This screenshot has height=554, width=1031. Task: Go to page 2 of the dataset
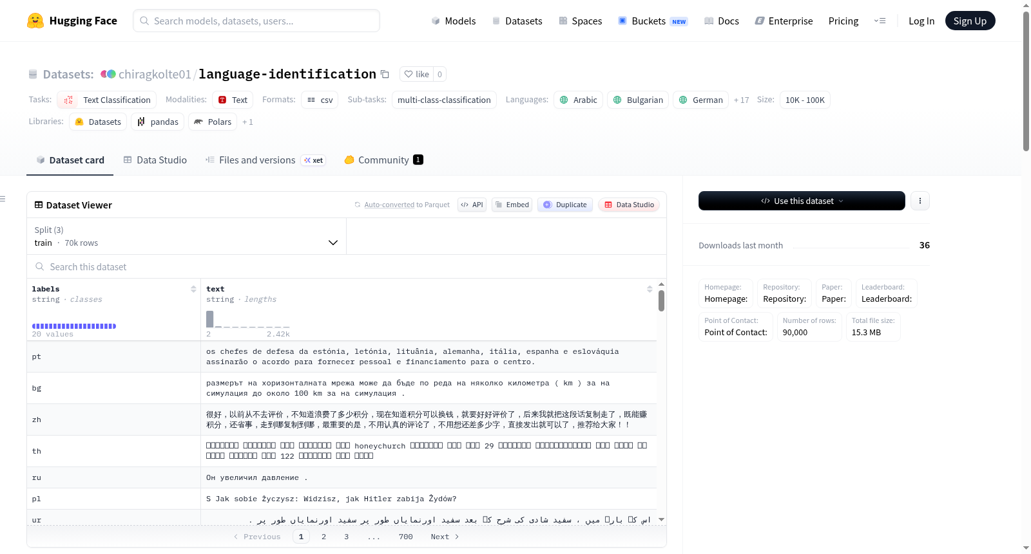click(323, 537)
